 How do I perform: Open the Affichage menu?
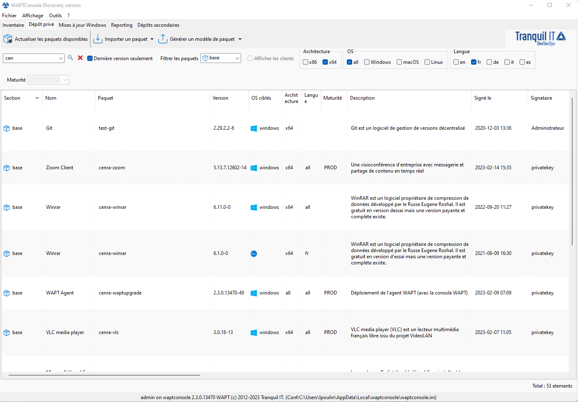(32, 16)
